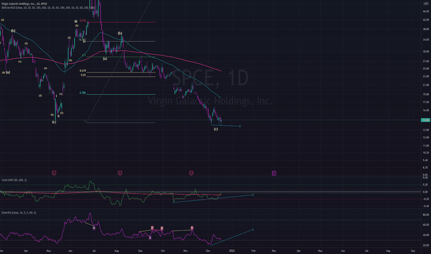
Task: Click the -0.40 level on the CMF scale
Action: click(425, 206)
